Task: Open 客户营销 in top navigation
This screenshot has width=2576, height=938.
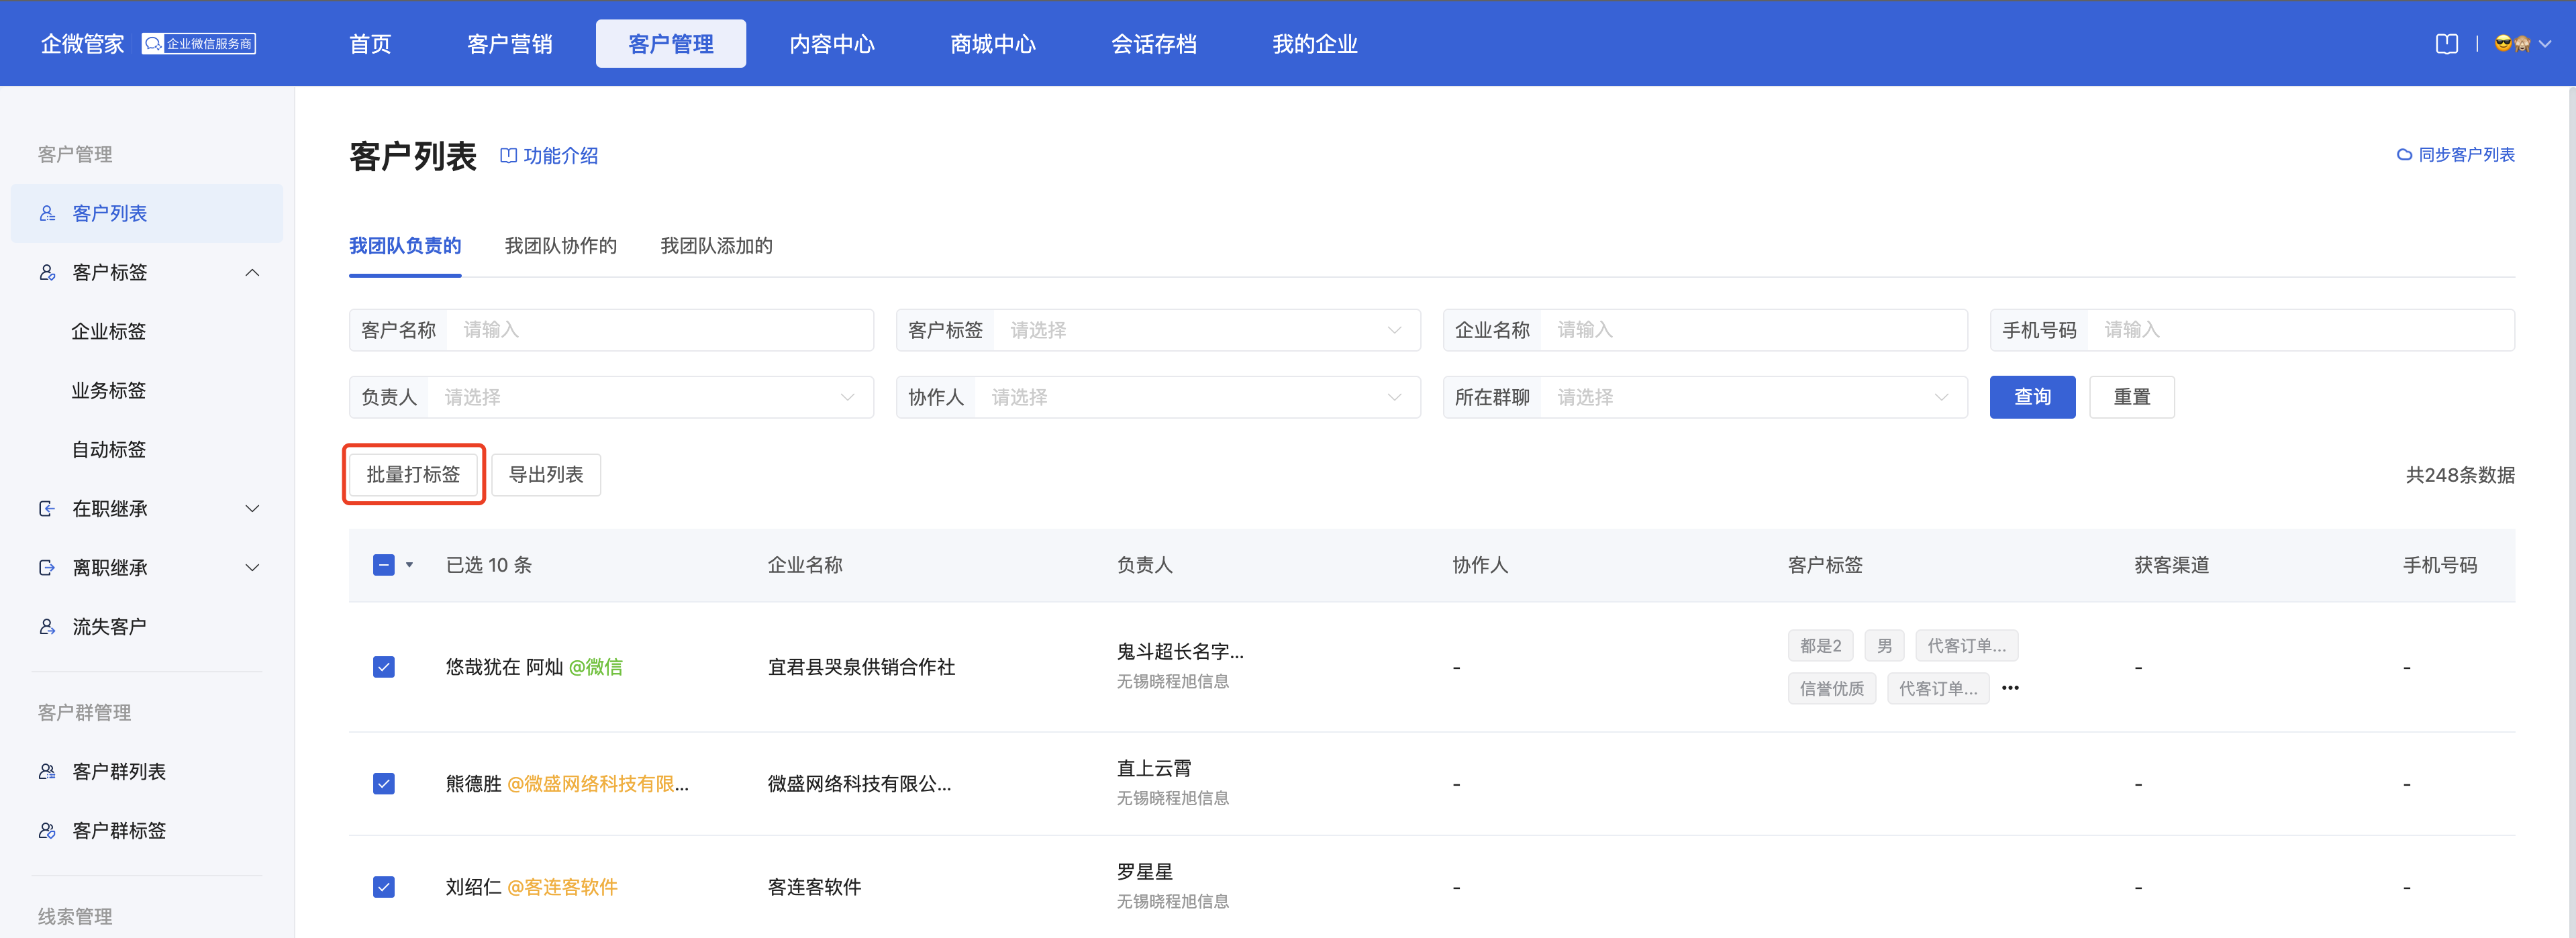Action: click(510, 44)
